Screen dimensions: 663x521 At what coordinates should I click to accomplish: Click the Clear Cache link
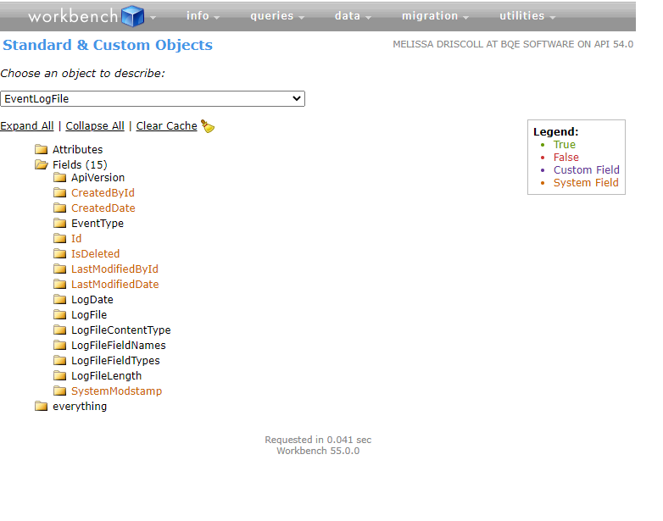[x=166, y=126]
